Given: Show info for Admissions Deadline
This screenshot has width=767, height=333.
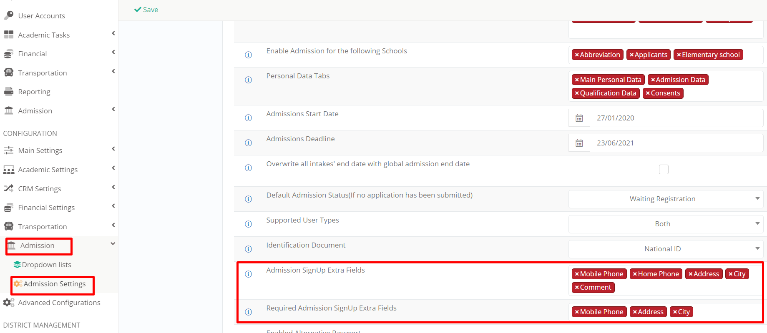Looking at the screenshot, I should 248,143.
